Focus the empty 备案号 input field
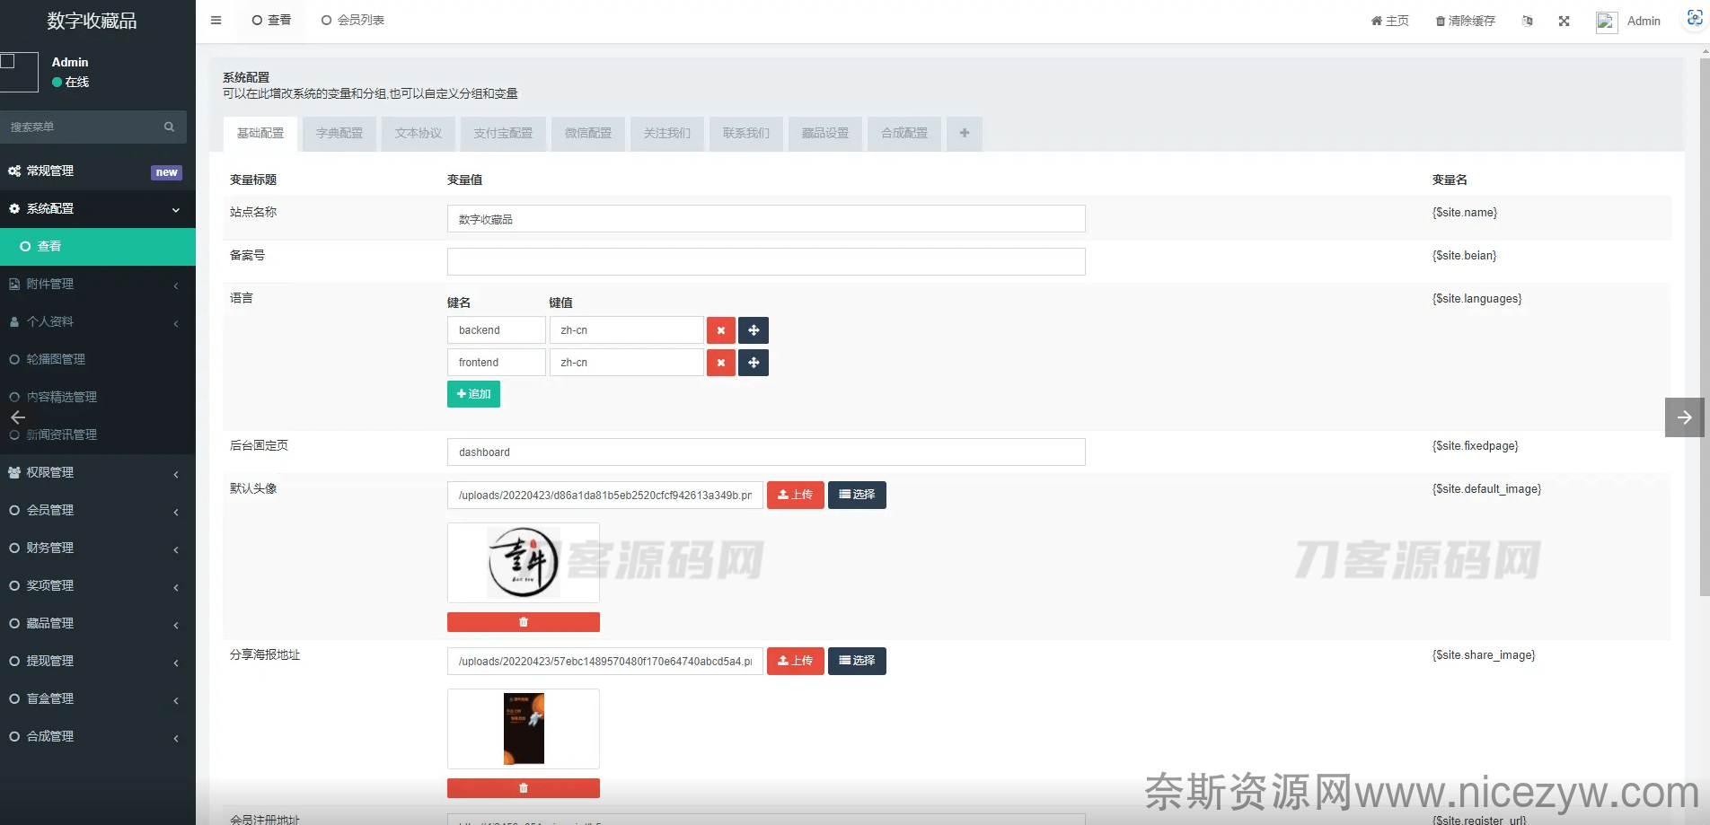1710x825 pixels. point(766,262)
